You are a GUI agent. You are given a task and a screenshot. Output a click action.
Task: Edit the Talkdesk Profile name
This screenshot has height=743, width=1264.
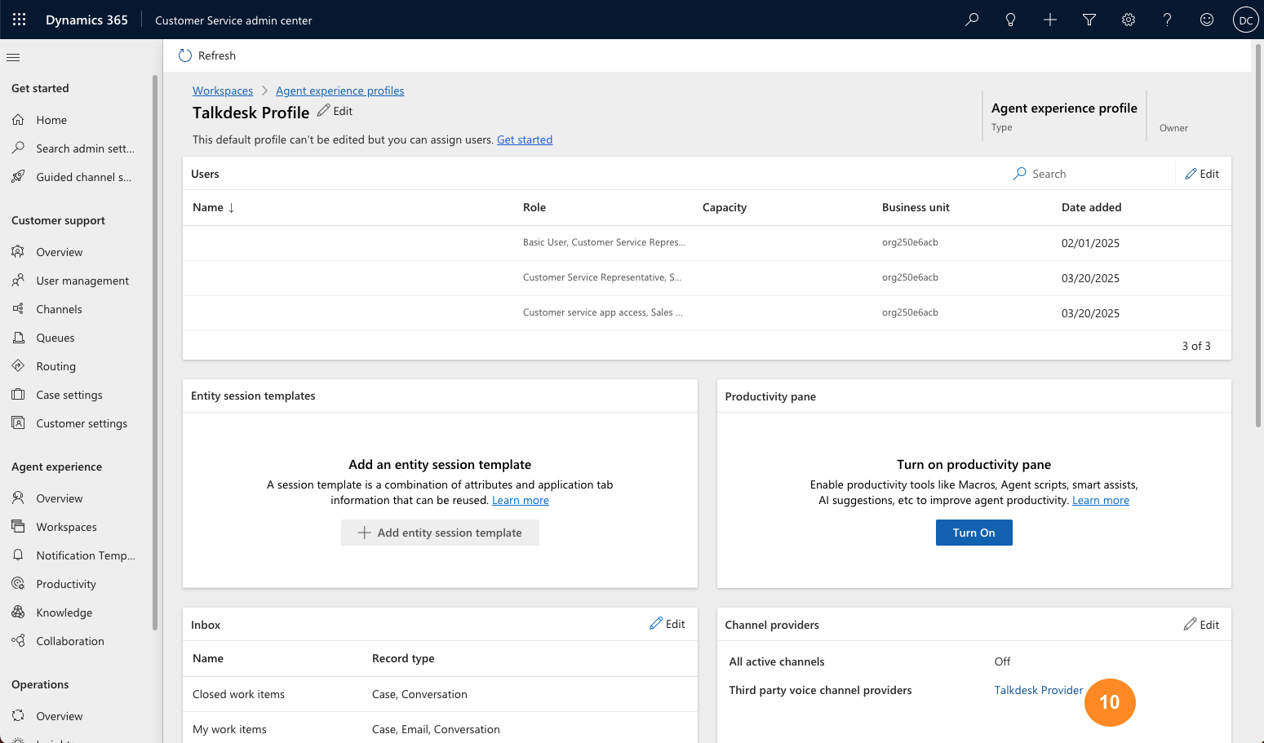[x=335, y=111]
